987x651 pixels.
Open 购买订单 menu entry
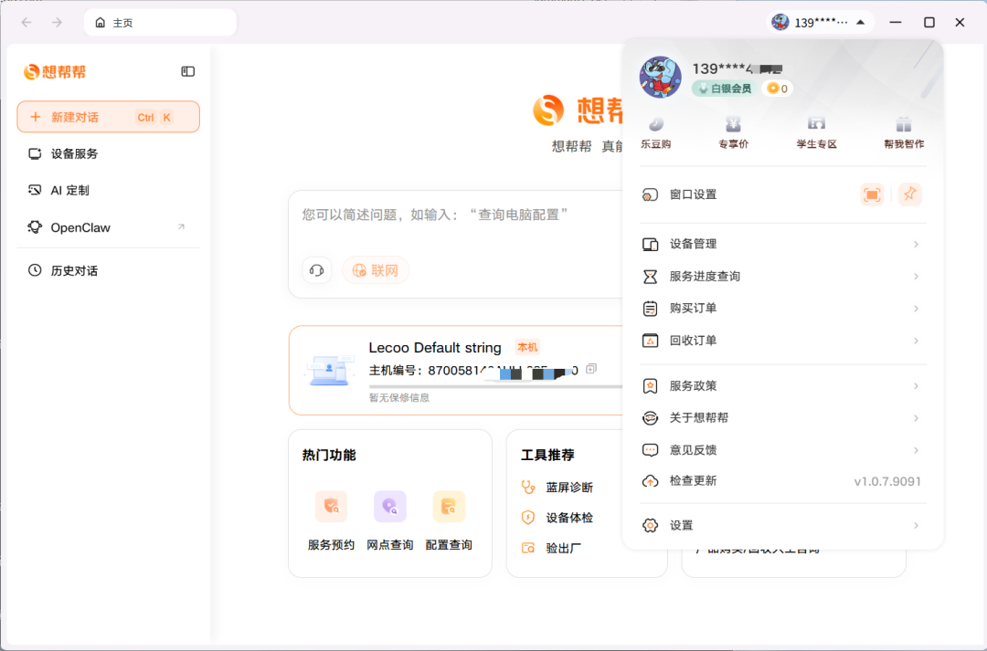click(782, 309)
